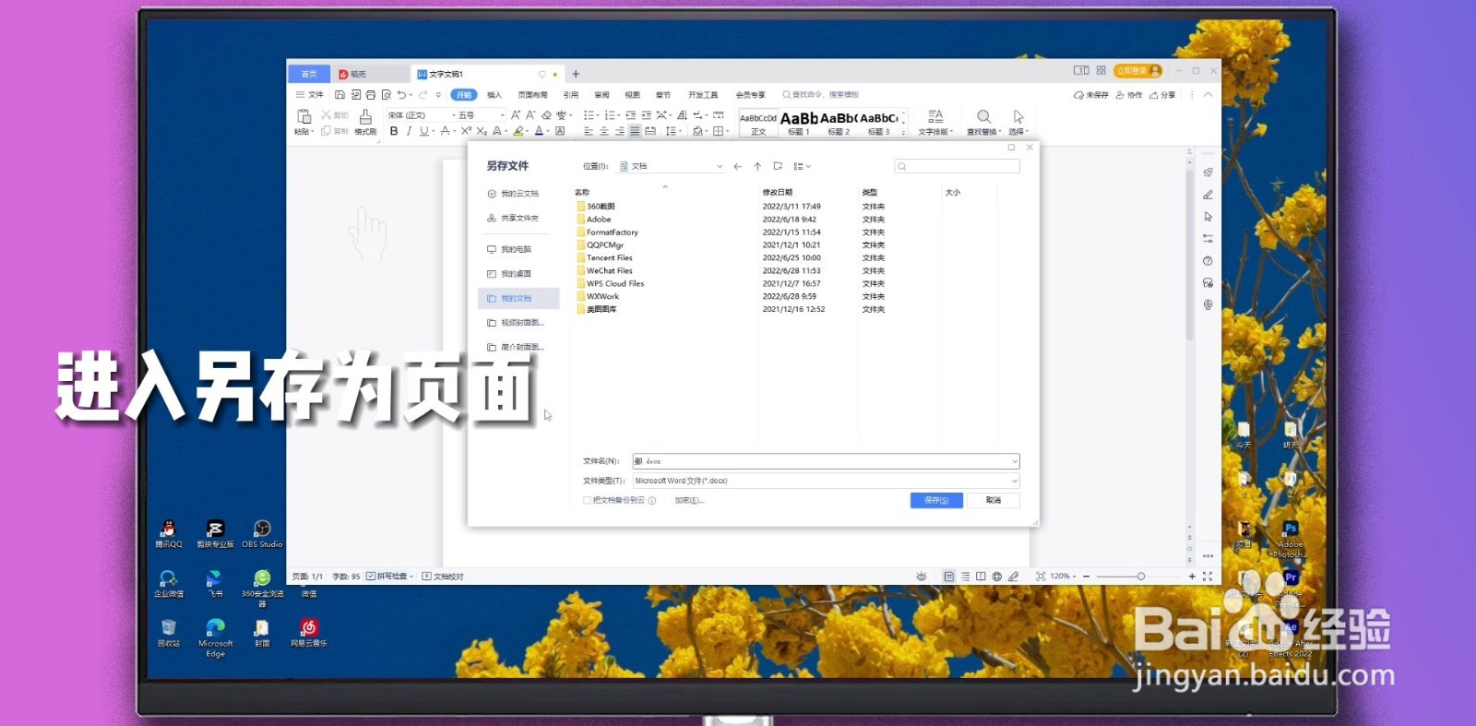Image resolution: width=1476 pixels, height=726 pixels.
Task: Click the full screen icon in status bar
Action: [1208, 577]
